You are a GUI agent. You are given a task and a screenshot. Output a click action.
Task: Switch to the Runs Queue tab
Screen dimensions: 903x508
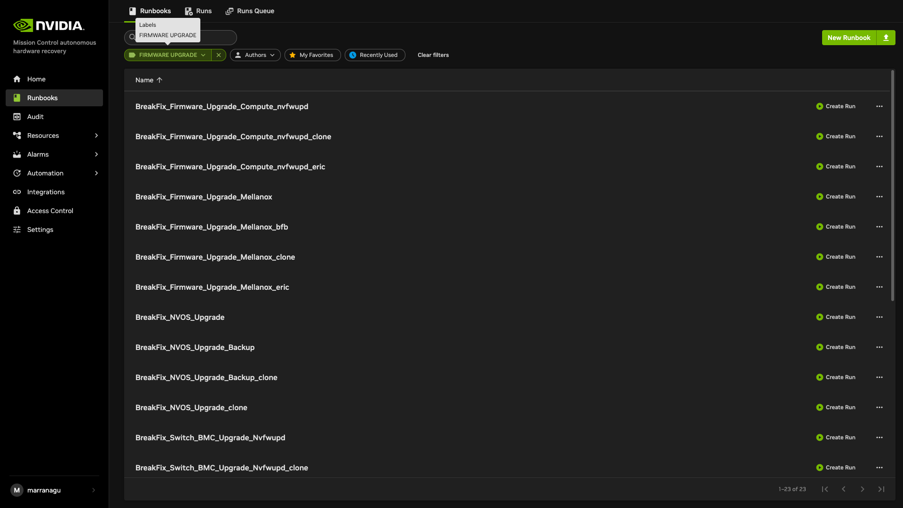point(250,11)
